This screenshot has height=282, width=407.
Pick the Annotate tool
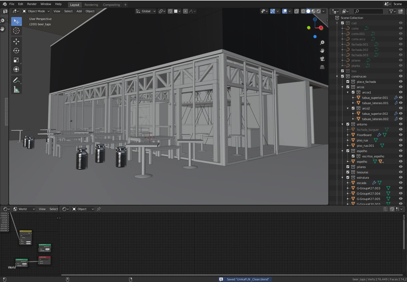tap(16, 80)
